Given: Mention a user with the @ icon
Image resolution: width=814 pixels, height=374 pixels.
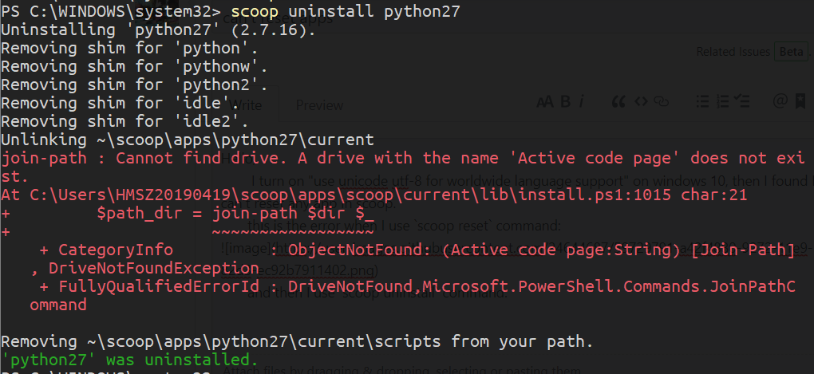Looking at the screenshot, I should 780,100.
